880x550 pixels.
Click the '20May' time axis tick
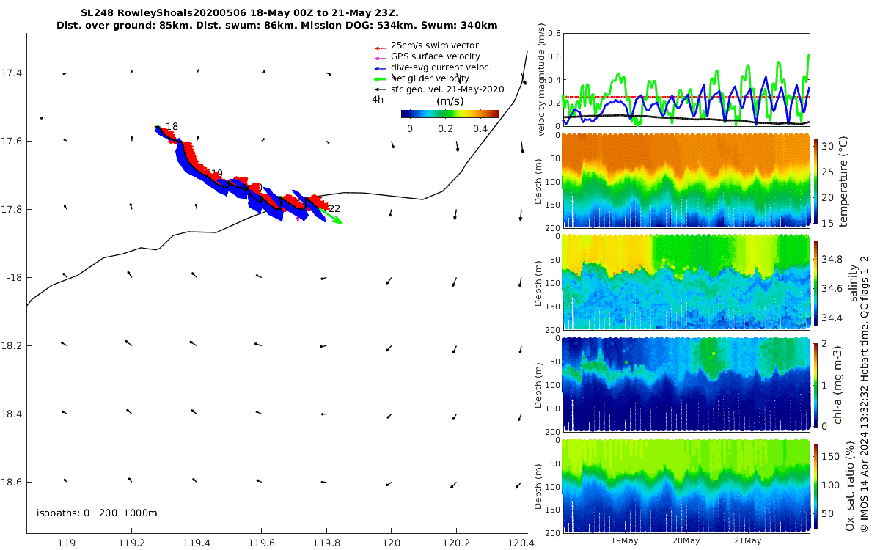(686, 540)
